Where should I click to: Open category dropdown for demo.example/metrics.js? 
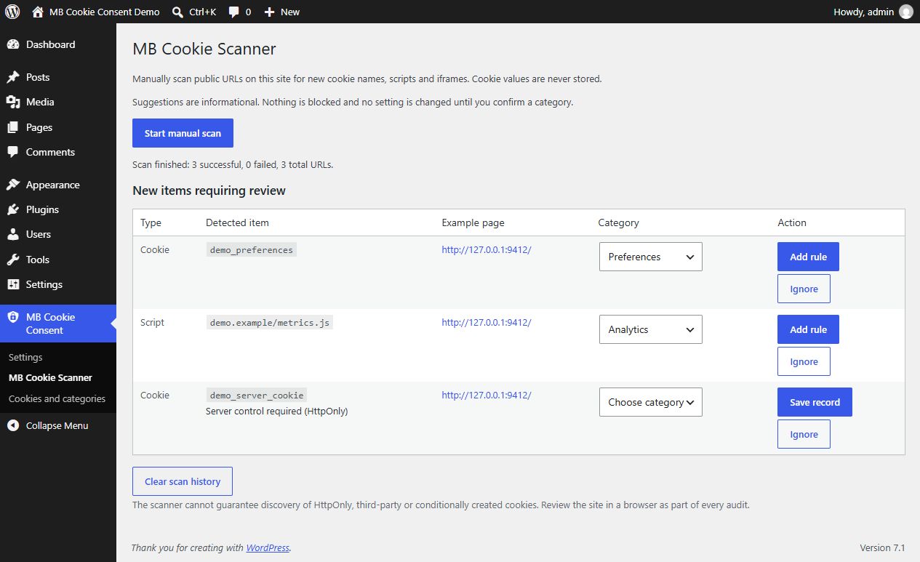650,329
